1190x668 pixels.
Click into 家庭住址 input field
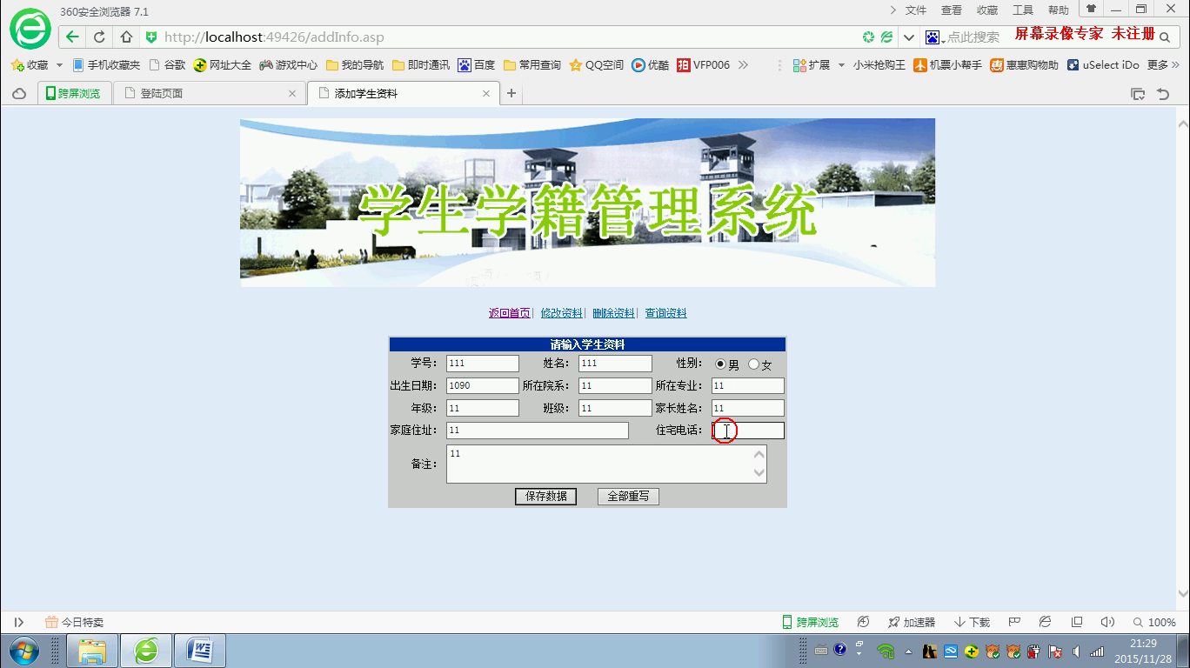pyautogui.click(x=538, y=431)
